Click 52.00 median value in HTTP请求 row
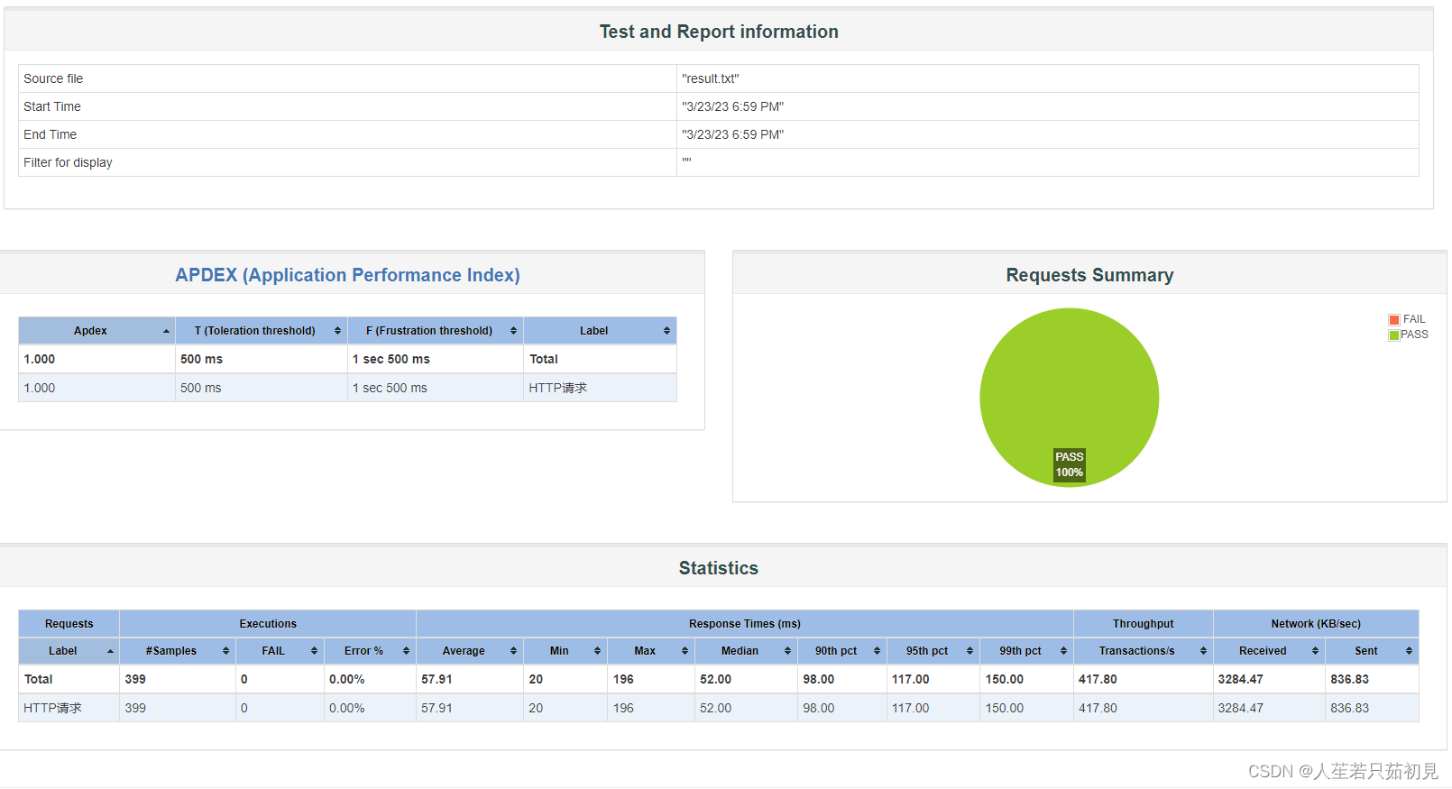The image size is (1452, 789). [715, 708]
